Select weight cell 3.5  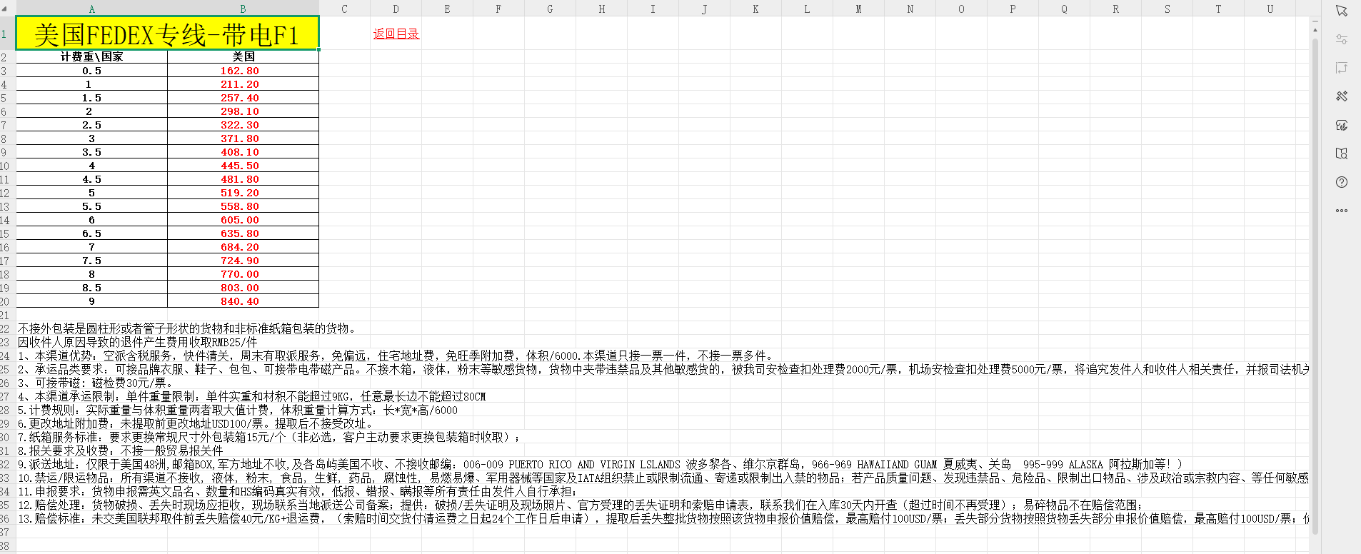[x=91, y=152]
